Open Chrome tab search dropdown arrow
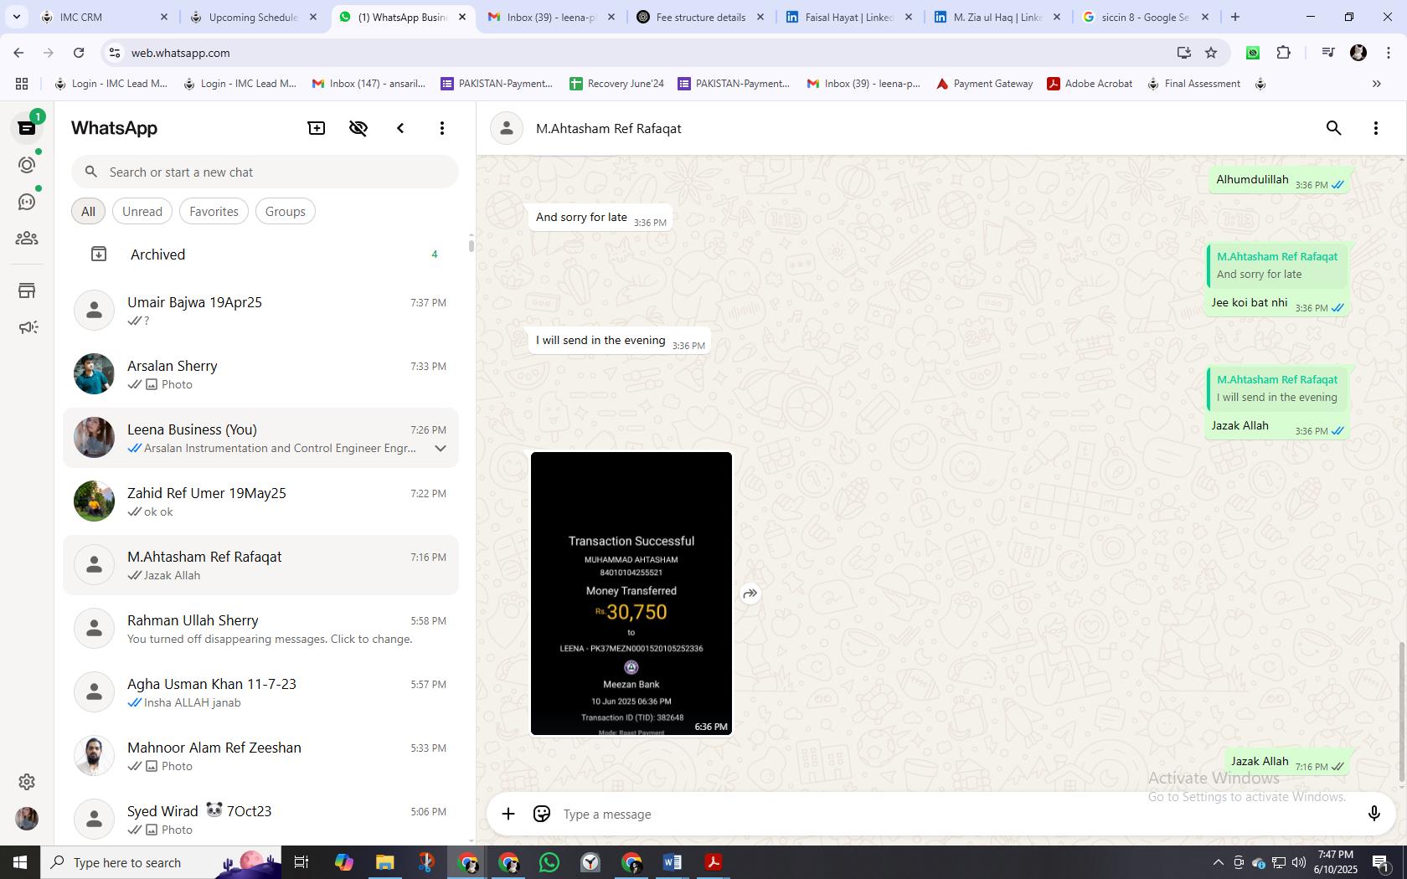The height and width of the screenshot is (879, 1407). (x=16, y=17)
